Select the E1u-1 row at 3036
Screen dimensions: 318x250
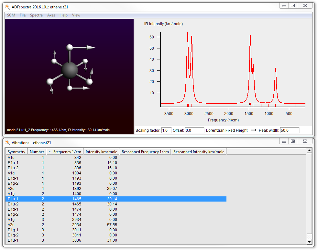click(x=116, y=240)
